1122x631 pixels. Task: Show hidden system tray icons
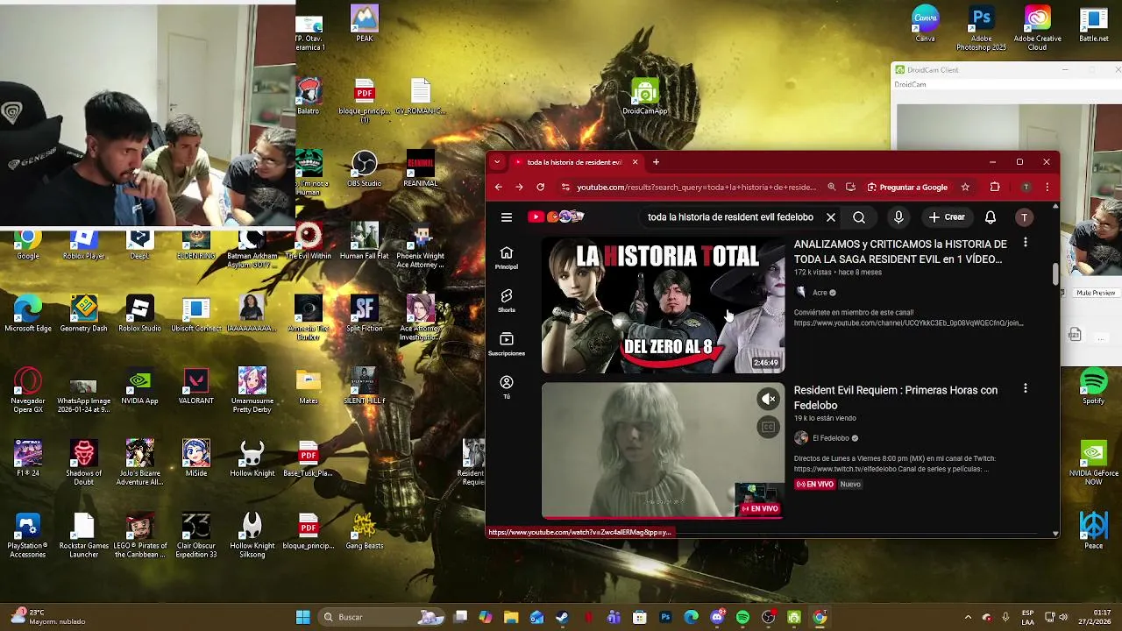point(968,617)
